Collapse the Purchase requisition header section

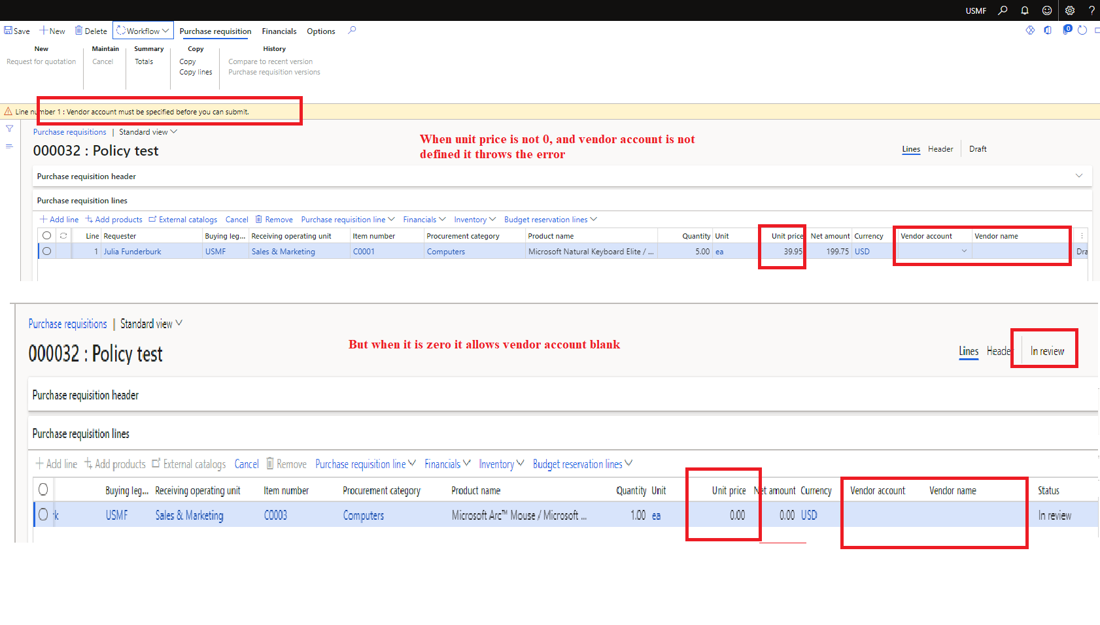coord(1078,176)
